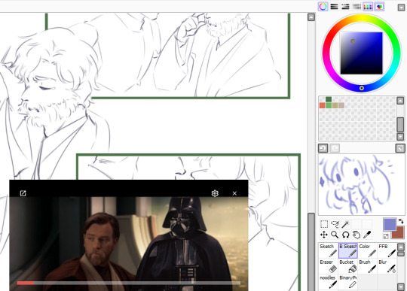The width and height of the screenshot is (407, 291).
Task: Click the canvas vertical scrollbar up arrow
Action: 311,17
